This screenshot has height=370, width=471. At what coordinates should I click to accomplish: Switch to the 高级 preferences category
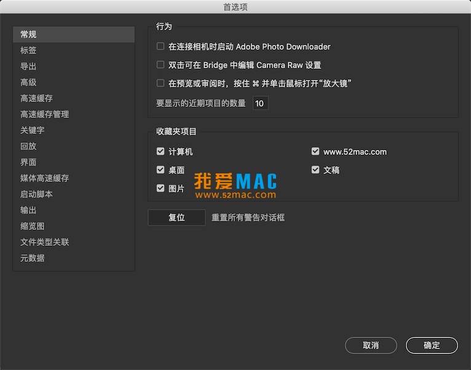tap(74, 82)
